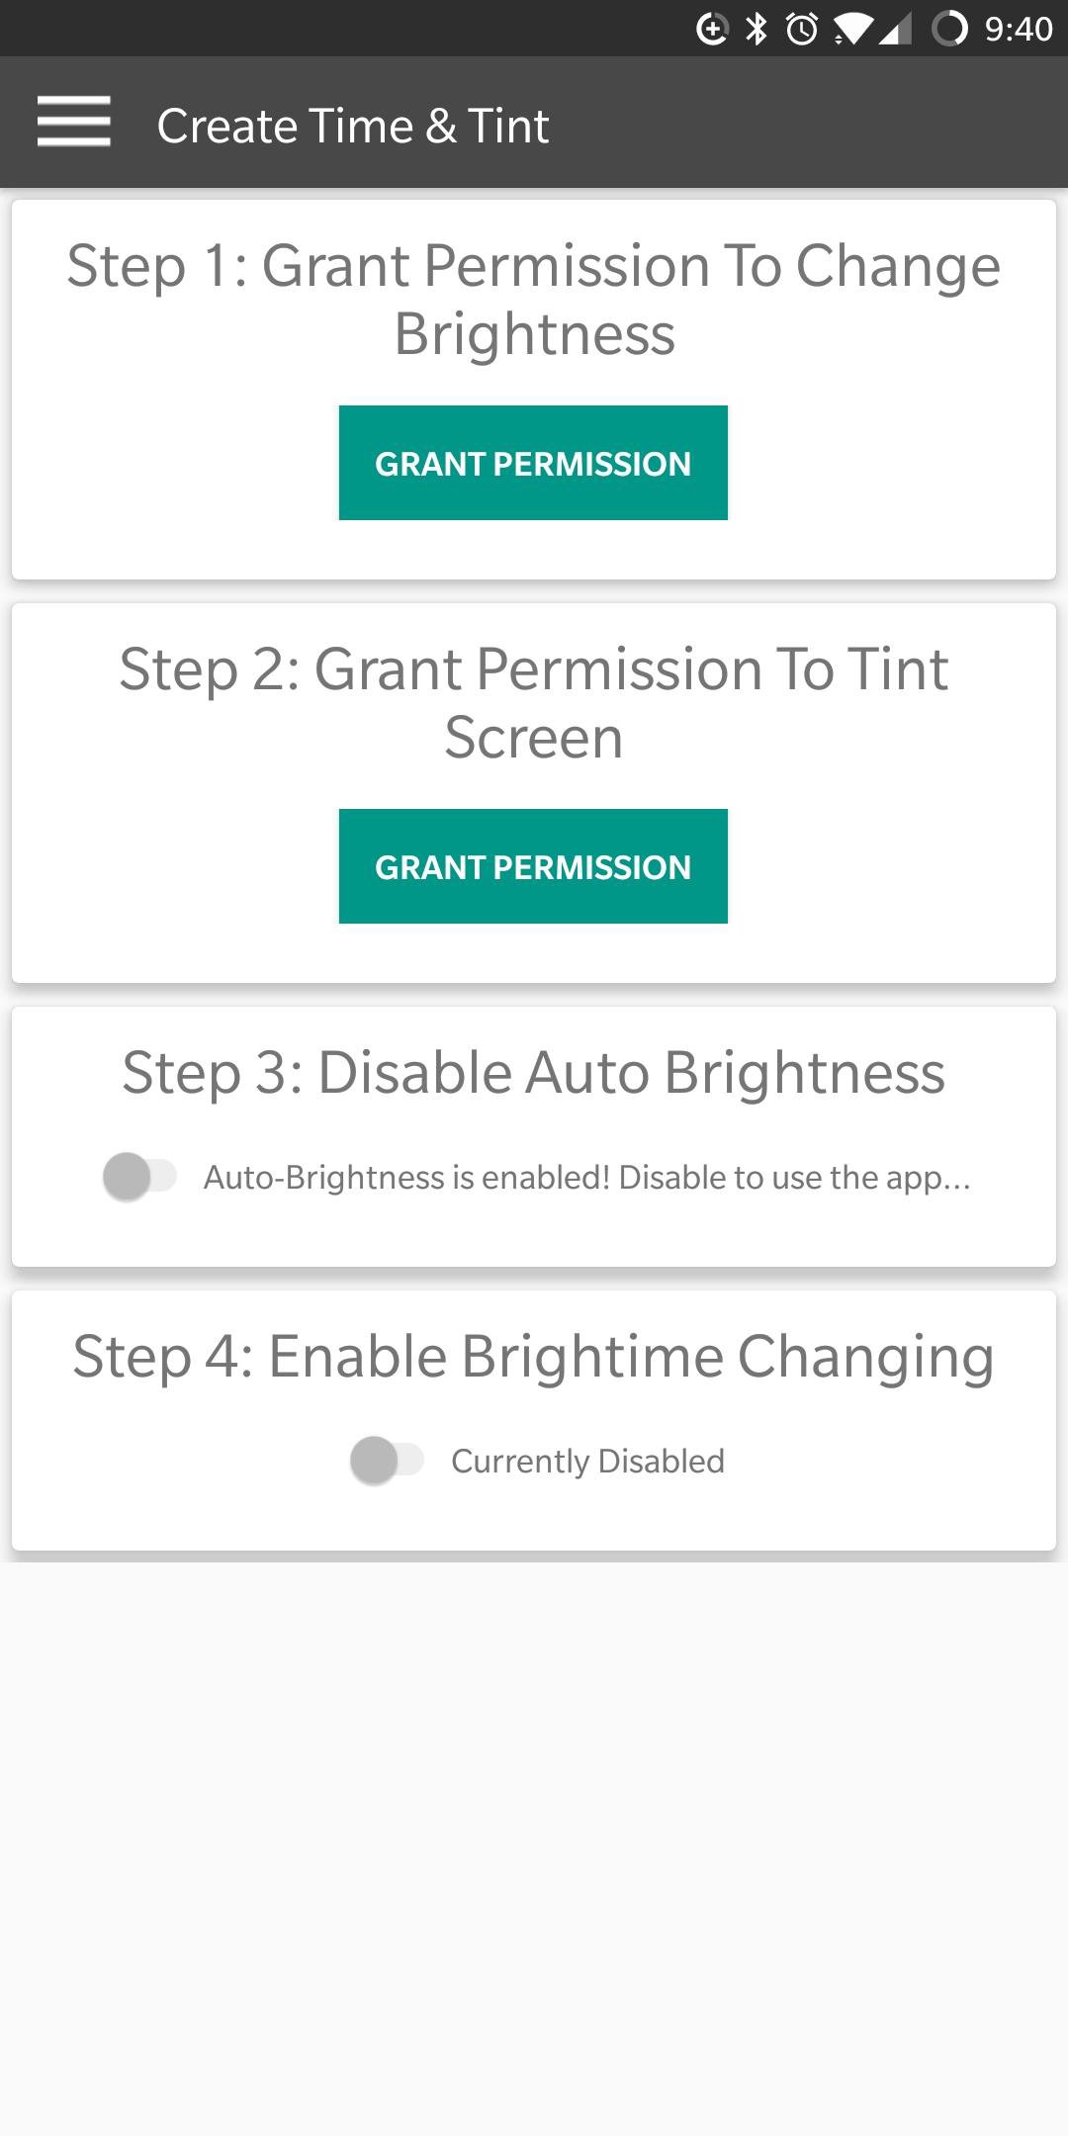The height and width of the screenshot is (2136, 1068).
Task: Tap the Step 4 Enable Brightime heading
Action: pyautogui.click(x=534, y=1357)
